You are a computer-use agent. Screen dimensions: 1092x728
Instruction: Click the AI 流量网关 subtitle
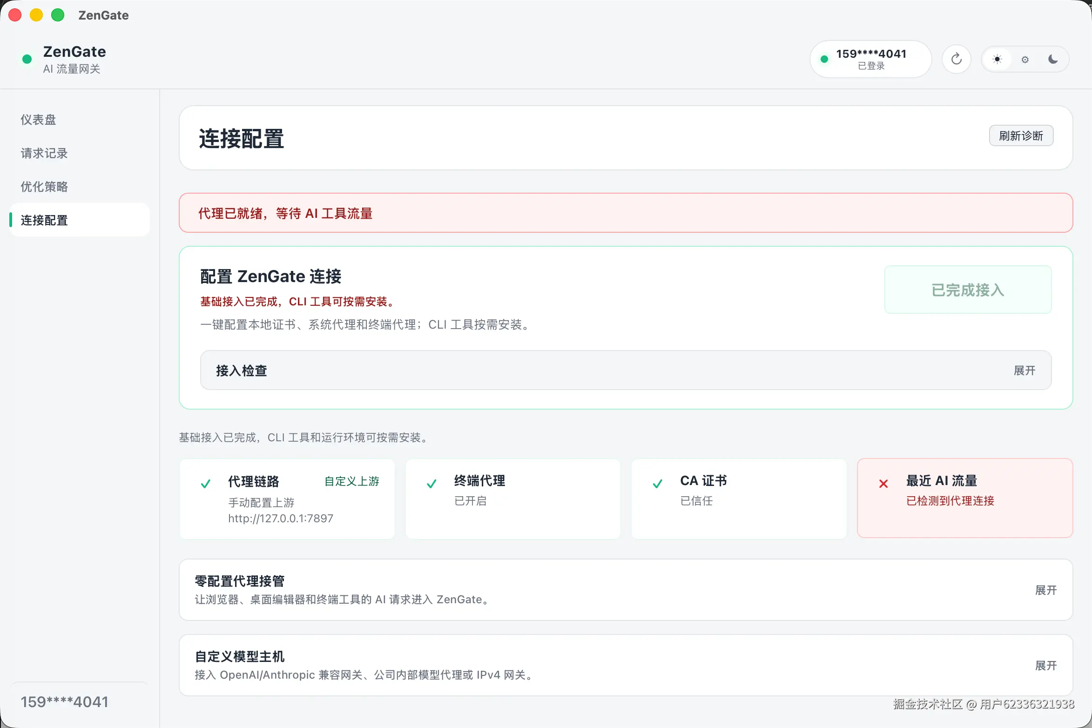pos(72,69)
